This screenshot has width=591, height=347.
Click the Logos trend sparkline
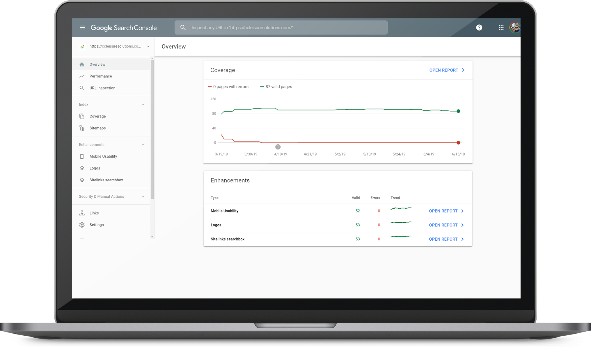[x=401, y=223]
